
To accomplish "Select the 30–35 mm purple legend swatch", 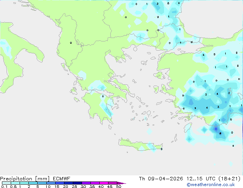I will coord(86,183).
